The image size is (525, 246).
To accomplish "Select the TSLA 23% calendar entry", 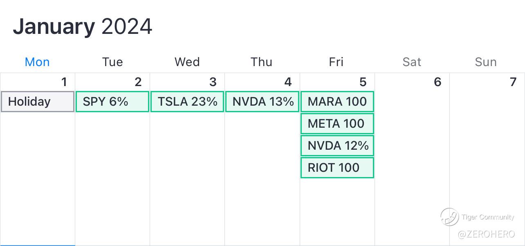I will point(187,102).
